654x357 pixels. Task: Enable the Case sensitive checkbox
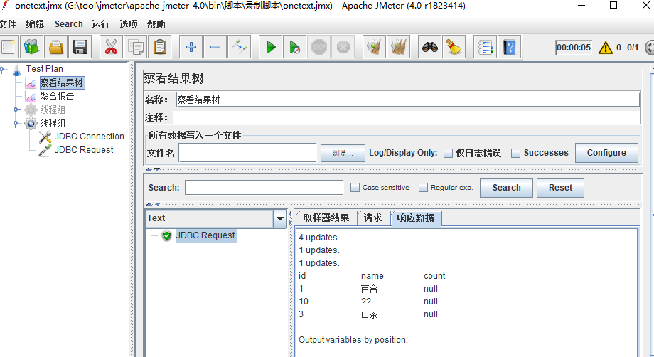pos(355,188)
